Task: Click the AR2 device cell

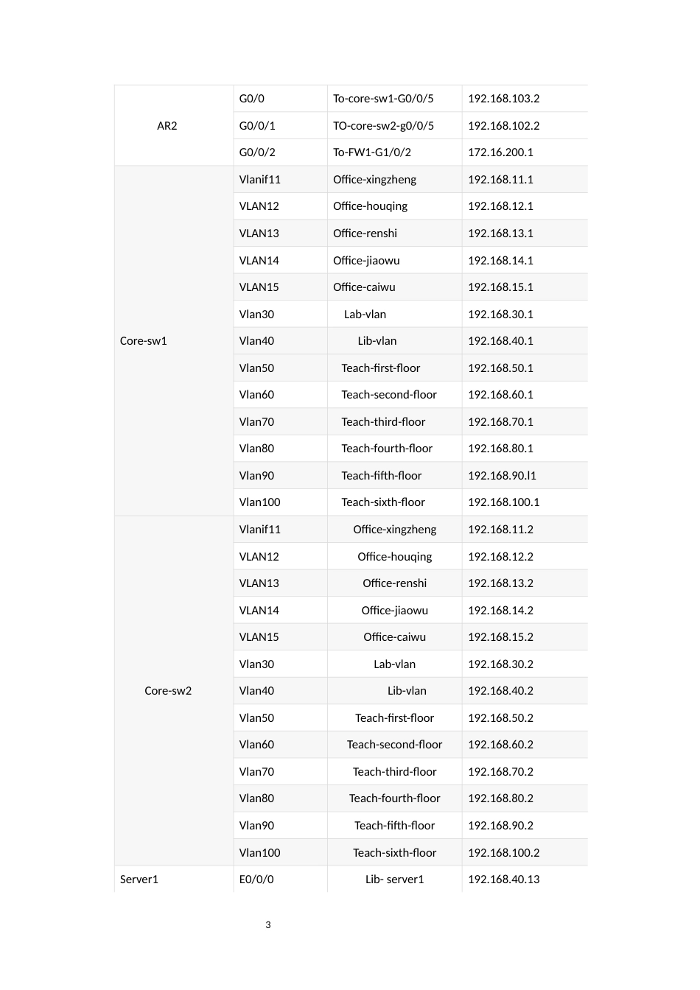Action: (x=167, y=126)
